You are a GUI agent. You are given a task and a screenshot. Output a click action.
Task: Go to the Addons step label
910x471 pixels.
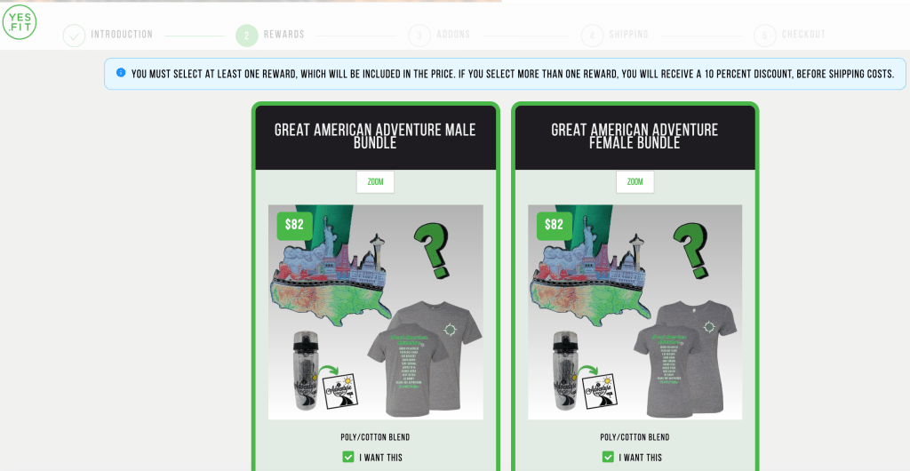453,35
